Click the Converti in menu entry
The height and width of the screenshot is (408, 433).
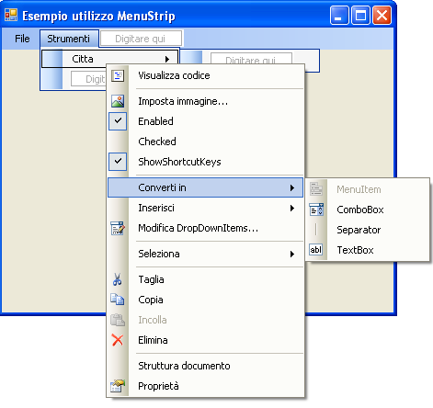pyautogui.click(x=205, y=187)
